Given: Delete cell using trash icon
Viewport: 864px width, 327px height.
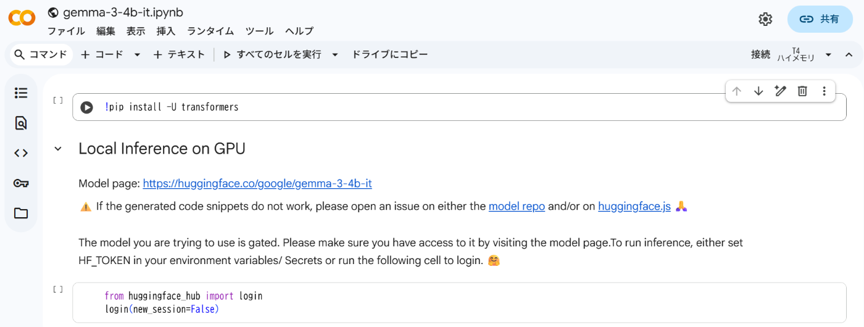Looking at the screenshot, I should 802,91.
